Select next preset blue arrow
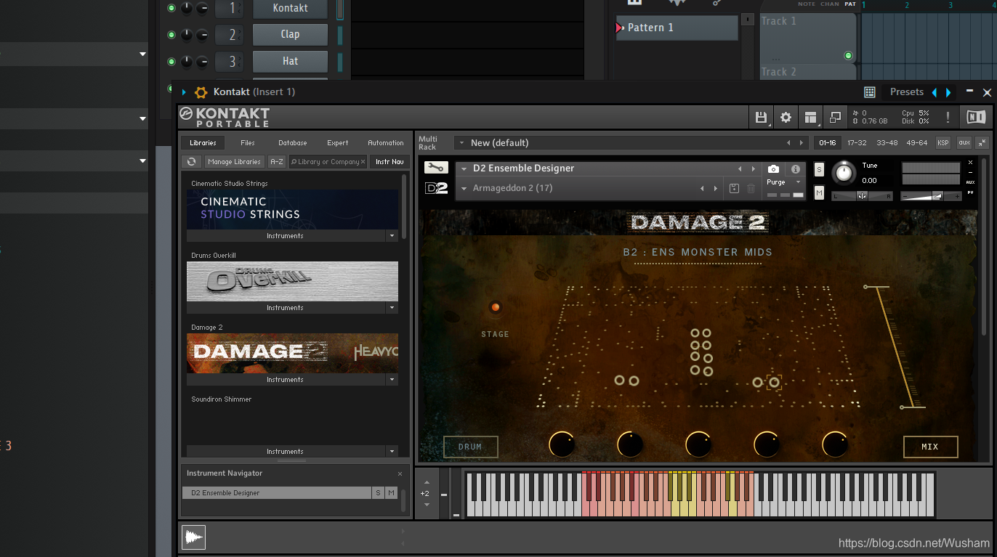The width and height of the screenshot is (997, 557). [x=948, y=92]
